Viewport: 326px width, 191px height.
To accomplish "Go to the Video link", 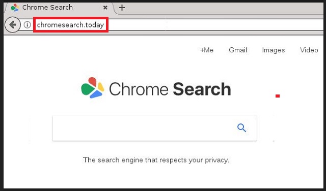I will click(x=309, y=50).
